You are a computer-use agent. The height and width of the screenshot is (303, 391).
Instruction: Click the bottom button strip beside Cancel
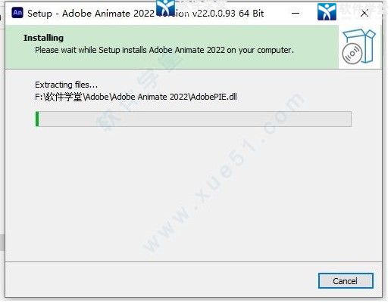(161, 280)
